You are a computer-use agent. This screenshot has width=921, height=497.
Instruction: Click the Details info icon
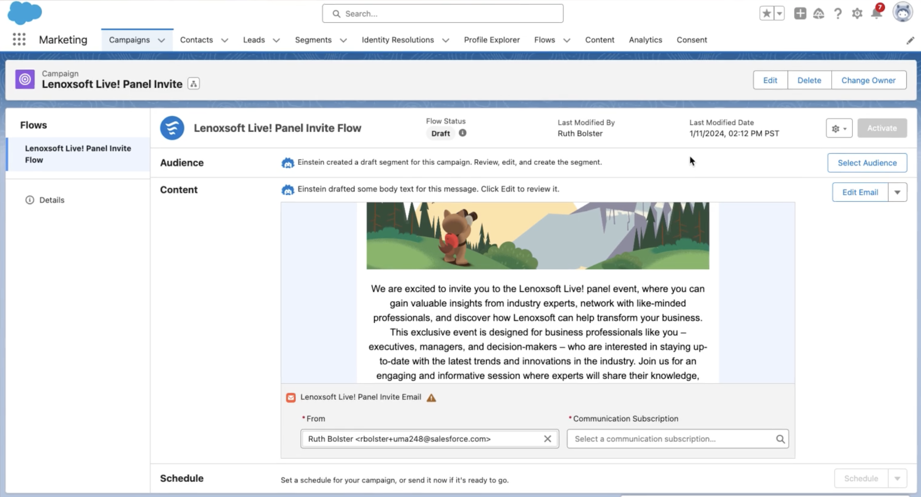click(x=30, y=200)
